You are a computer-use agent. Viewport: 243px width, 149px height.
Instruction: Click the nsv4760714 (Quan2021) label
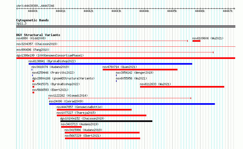click(120, 67)
